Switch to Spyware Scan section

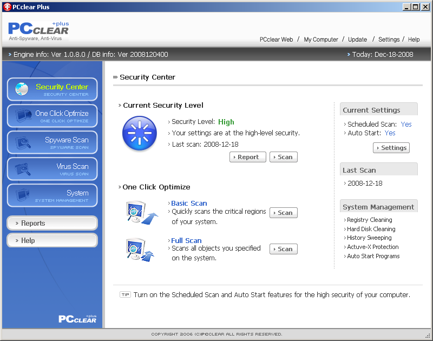[x=52, y=142]
